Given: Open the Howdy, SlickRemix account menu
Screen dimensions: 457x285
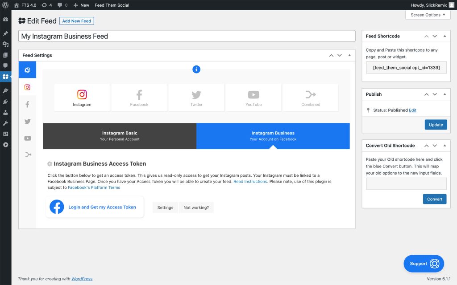Looking at the screenshot, I should 432,5.
